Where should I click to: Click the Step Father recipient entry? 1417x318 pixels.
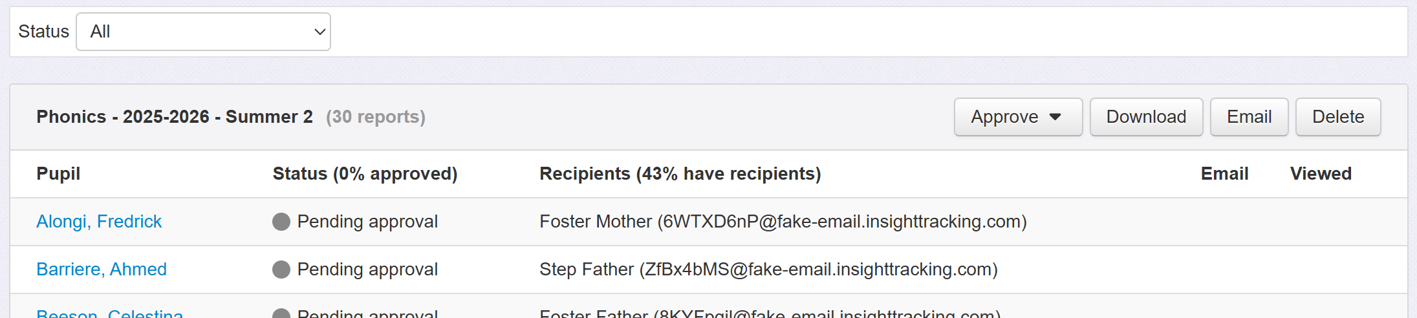coord(768,270)
